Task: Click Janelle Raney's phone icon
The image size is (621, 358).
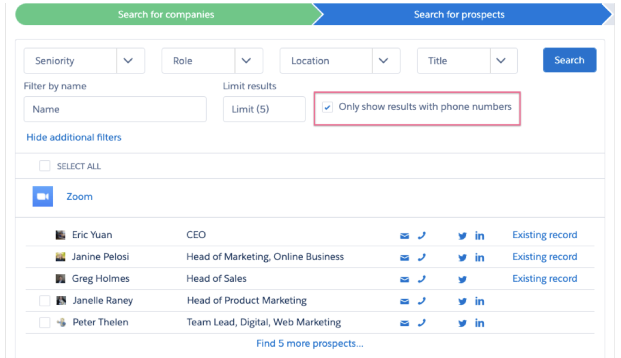Action: pos(421,301)
